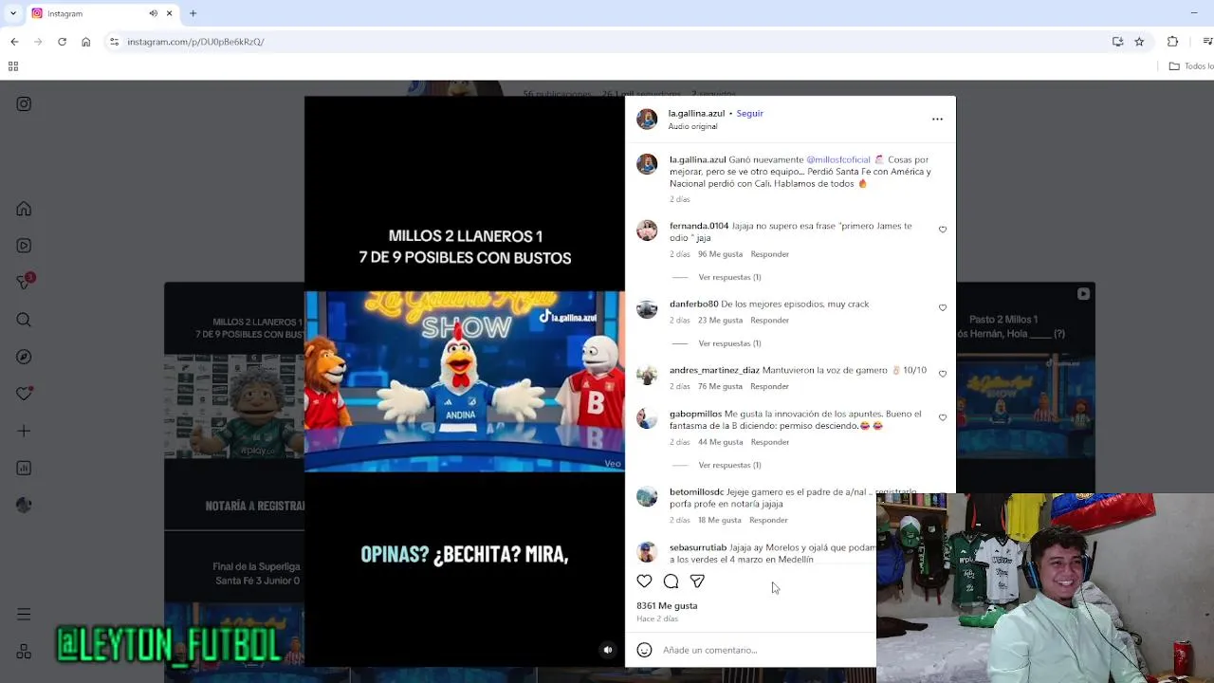
Task: Open the apps grid in bookmarks bar
Action: pyautogui.click(x=13, y=66)
